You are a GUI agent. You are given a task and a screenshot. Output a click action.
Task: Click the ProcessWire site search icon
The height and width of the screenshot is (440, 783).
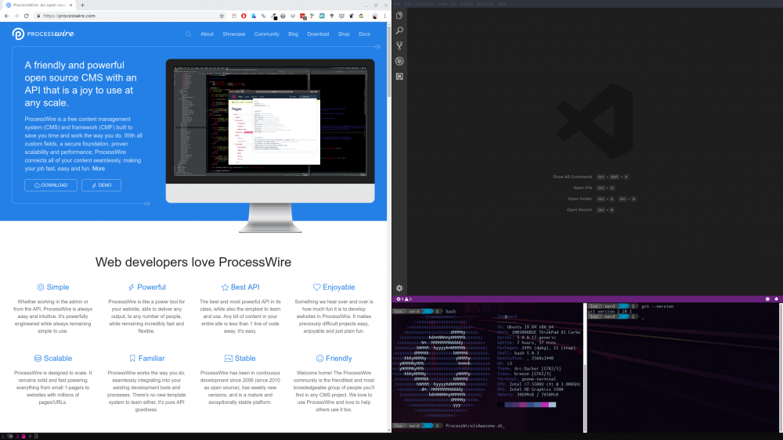(x=188, y=34)
